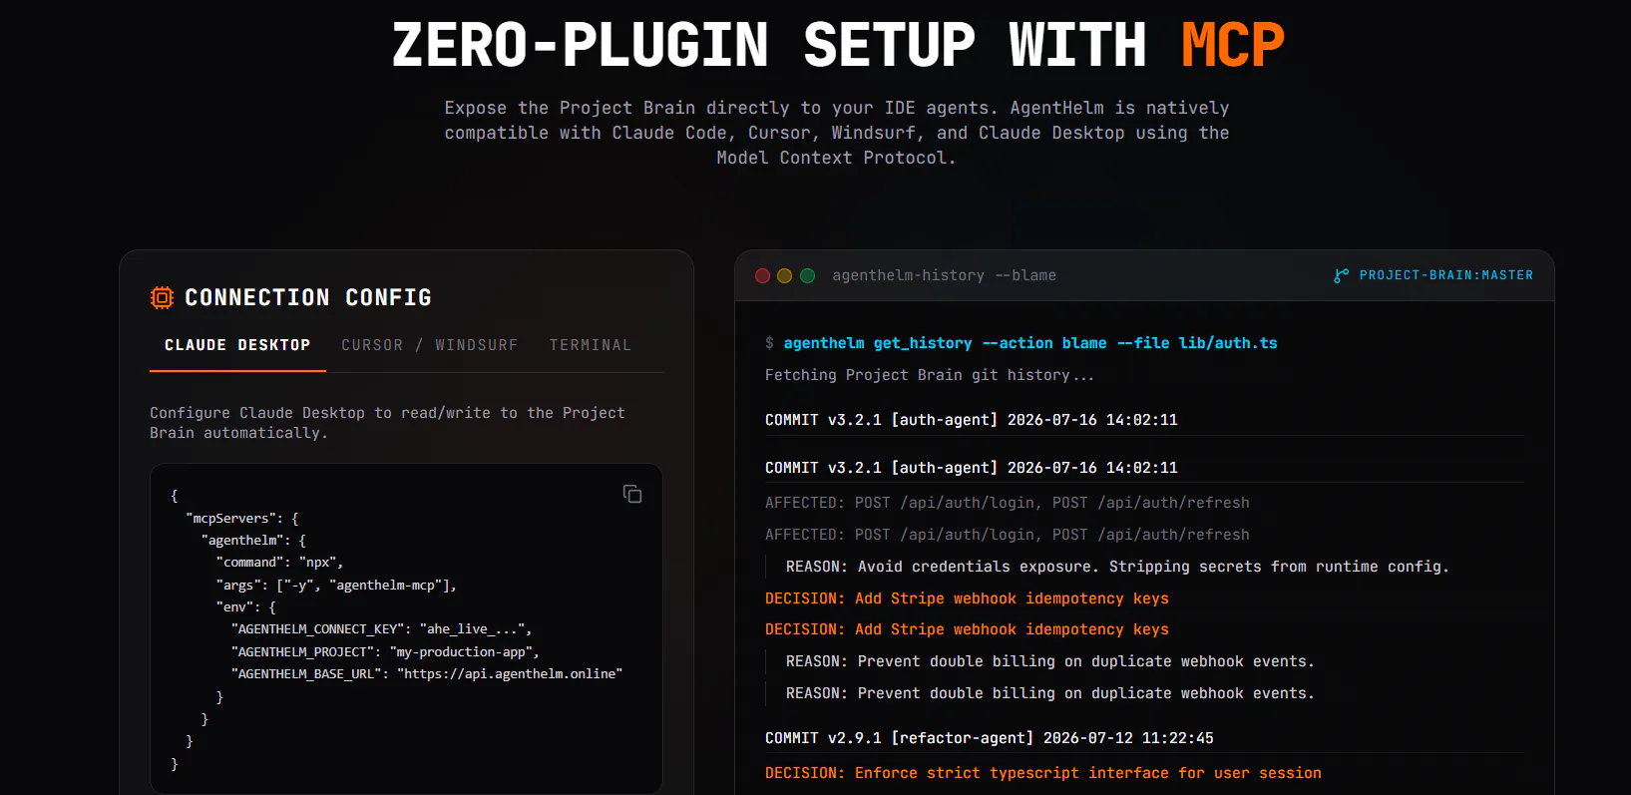1631x795 pixels.
Task: Click the AGENTHELM_PROJECT config line
Action: pyautogui.click(x=385, y=652)
